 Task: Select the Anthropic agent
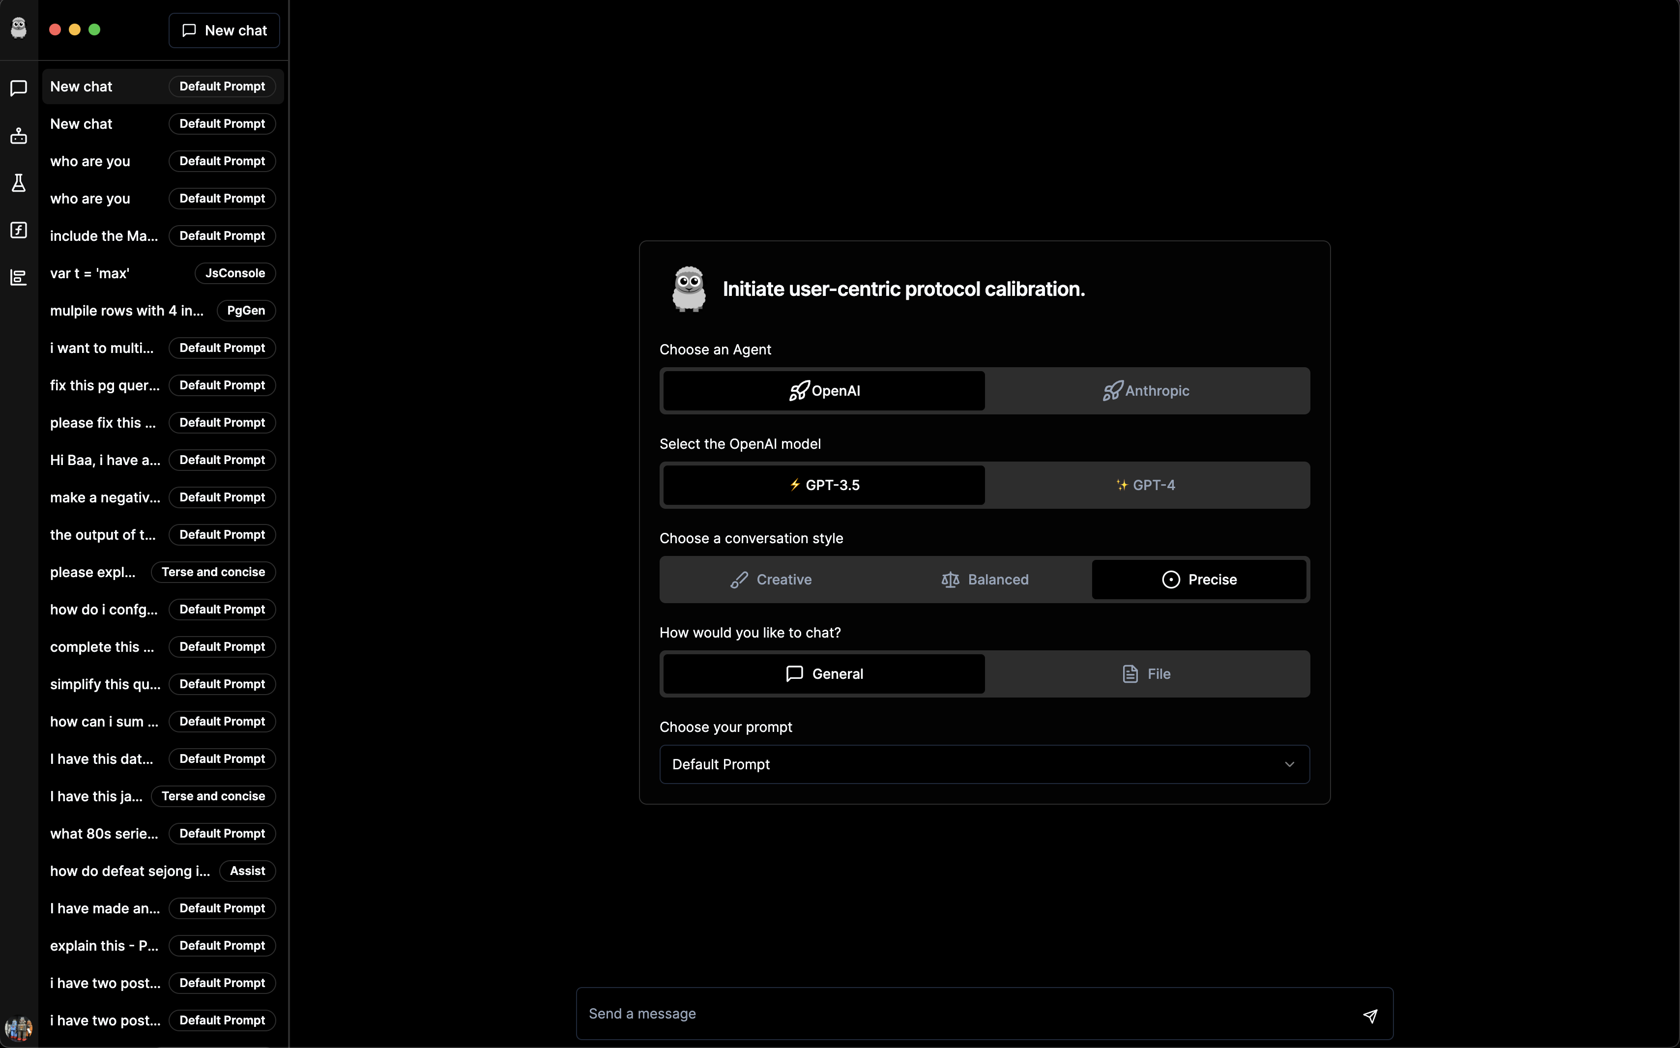tap(1146, 391)
